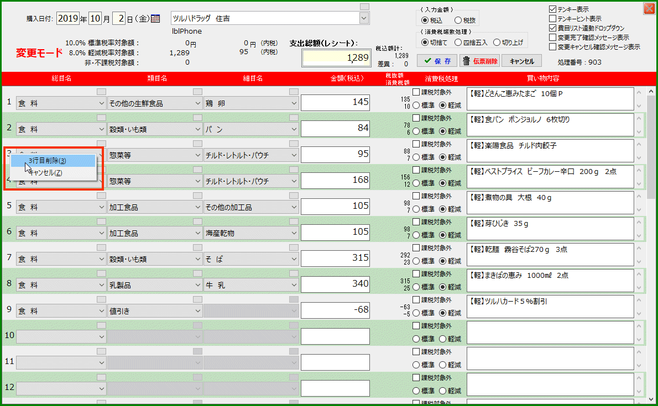The width and height of the screenshot is (658, 406).
Task: Click up arrow of row 1 memo scrollbar
Action: click(x=639, y=92)
